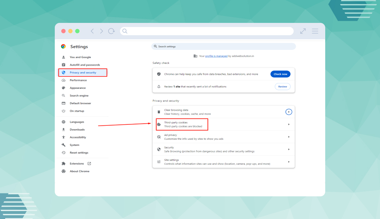Click the cookie icon beside Third-party cookies

pyautogui.click(x=159, y=124)
